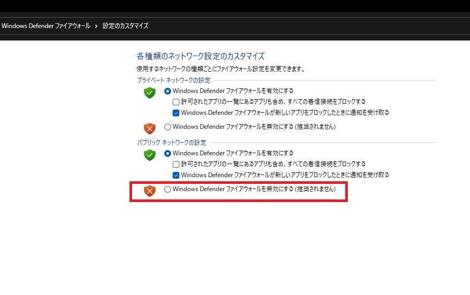Check private network block all incoming connections
The image size is (470, 295).
[176, 102]
